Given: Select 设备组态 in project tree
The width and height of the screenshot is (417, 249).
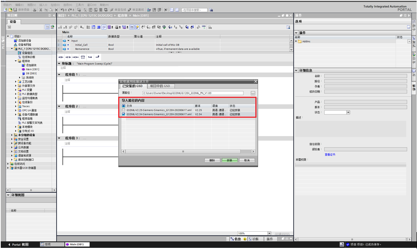Looking at the screenshot, I should [x=27, y=53].
